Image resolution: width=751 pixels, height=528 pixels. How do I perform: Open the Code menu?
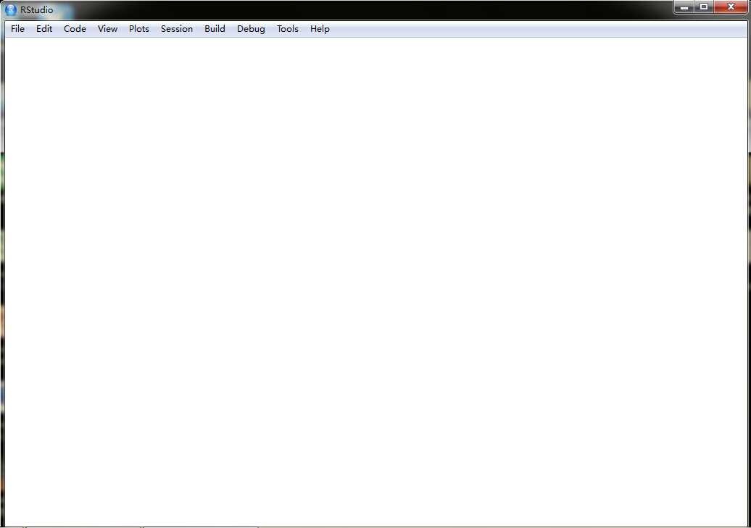click(75, 29)
